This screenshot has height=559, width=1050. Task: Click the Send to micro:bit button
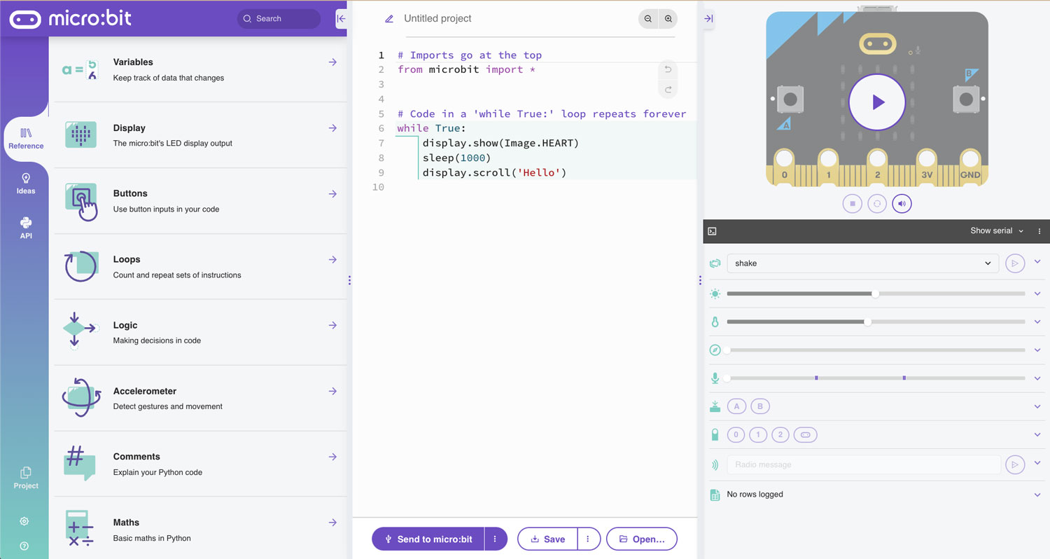[428, 539]
